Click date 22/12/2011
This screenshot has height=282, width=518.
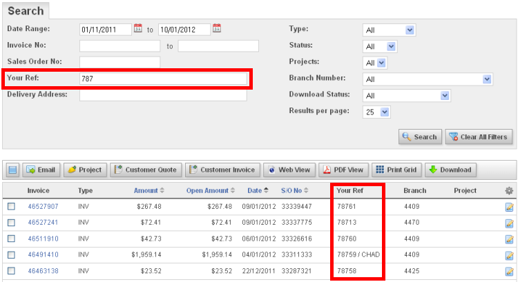pos(259,271)
